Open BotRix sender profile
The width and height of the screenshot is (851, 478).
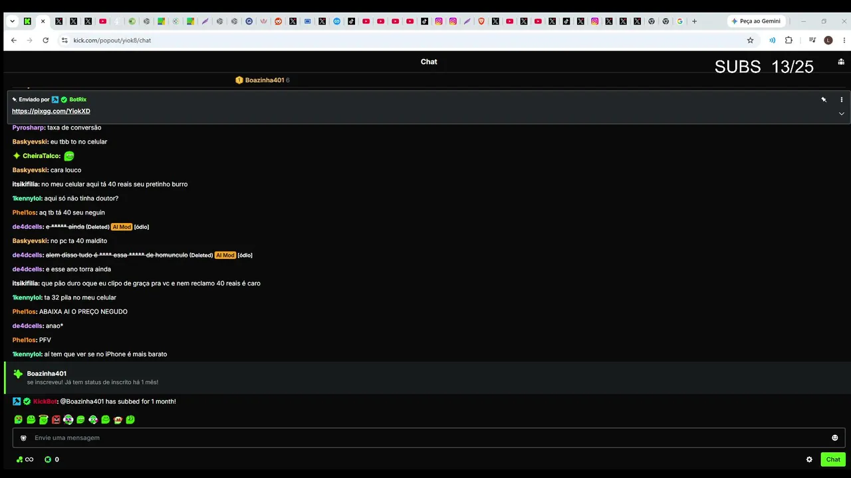[78, 100]
